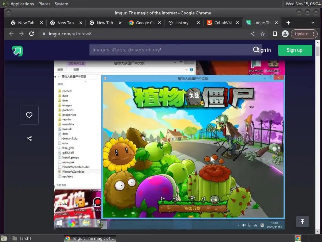Click the share icon below heart
Image resolution: width=322 pixels, height=242 pixels.
(29, 138)
